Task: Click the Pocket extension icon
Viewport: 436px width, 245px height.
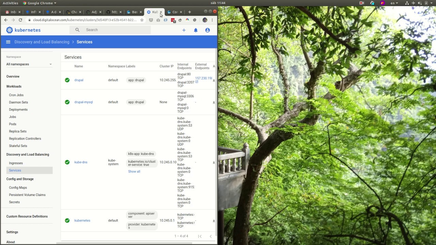Action: (151, 20)
